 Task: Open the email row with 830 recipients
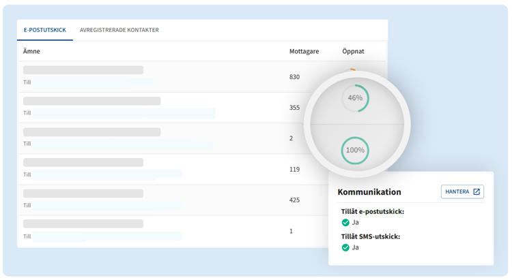202,77
